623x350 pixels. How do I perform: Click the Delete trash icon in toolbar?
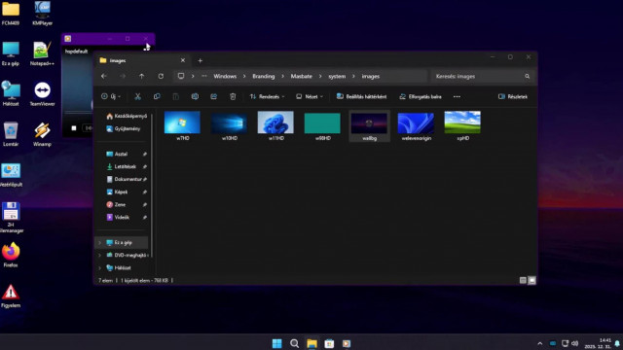(233, 96)
